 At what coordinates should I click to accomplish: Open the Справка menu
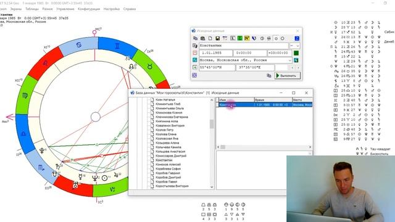click(130, 9)
